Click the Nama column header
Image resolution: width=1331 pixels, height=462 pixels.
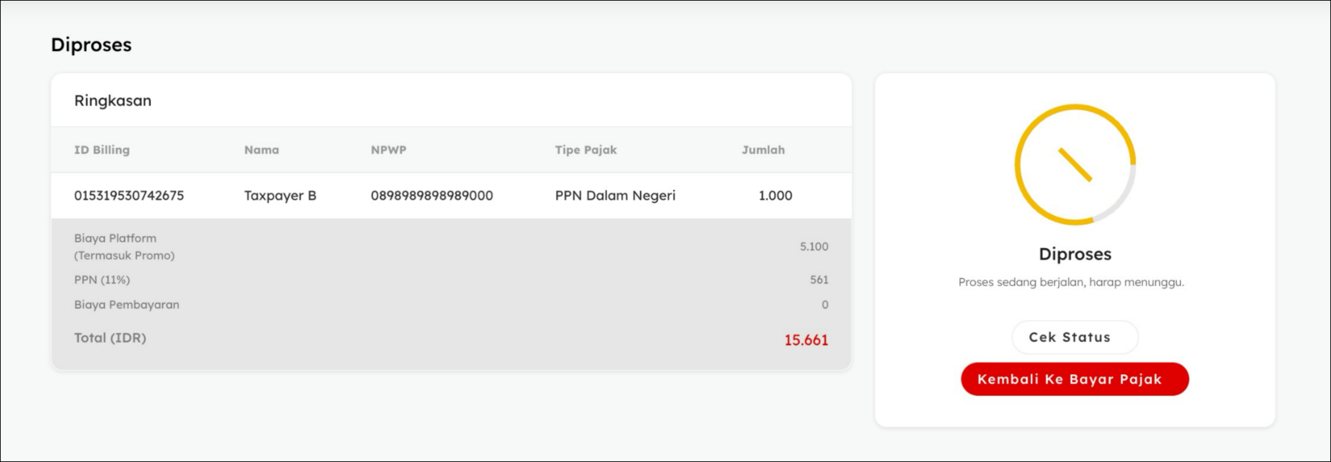click(x=261, y=150)
